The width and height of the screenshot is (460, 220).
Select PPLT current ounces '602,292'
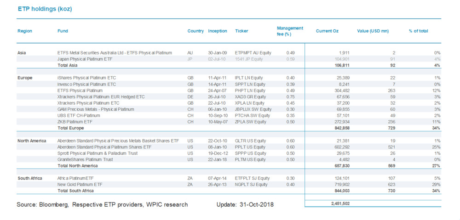pyautogui.click(x=341, y=147)
